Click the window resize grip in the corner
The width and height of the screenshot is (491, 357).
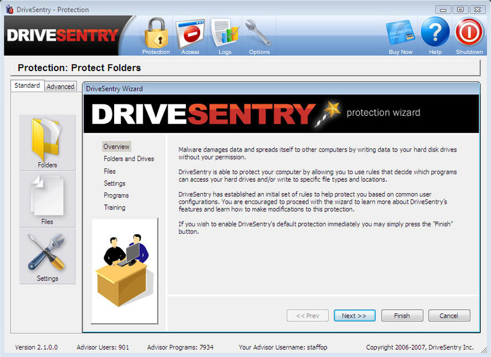(x=485, y=351)
